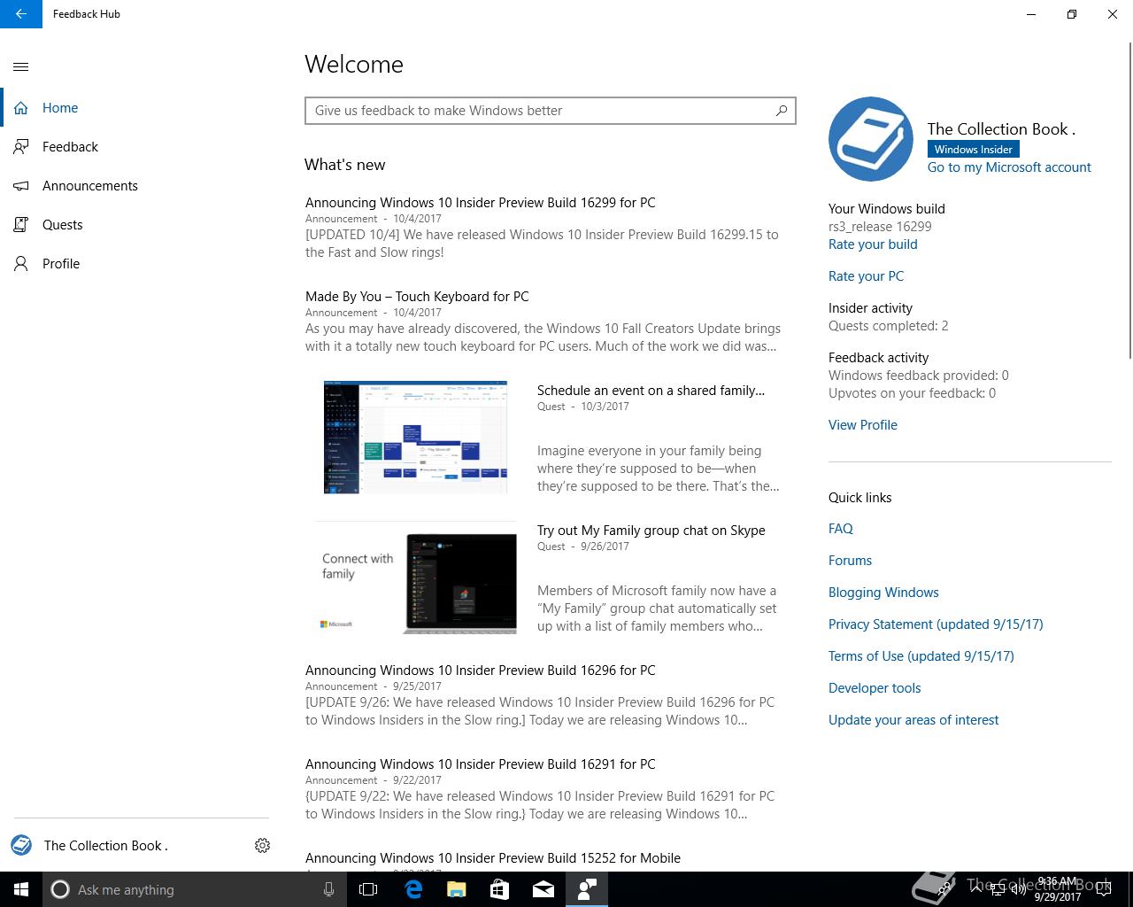Click the taskbar clock showing 9:36 AM

click(1057, 889)
